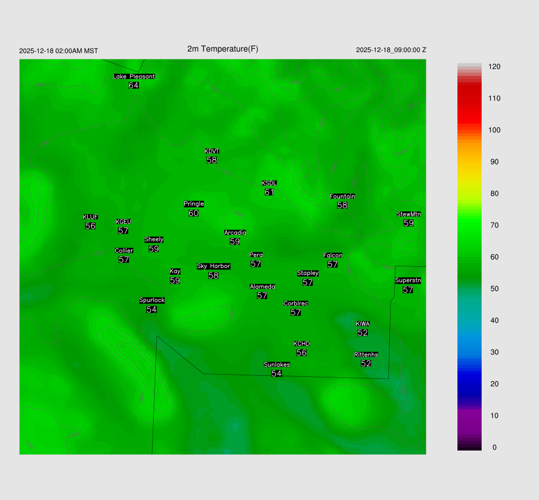Select the KDVT station temperature reading
Viewport: 539px width, 500px height.
212,160
